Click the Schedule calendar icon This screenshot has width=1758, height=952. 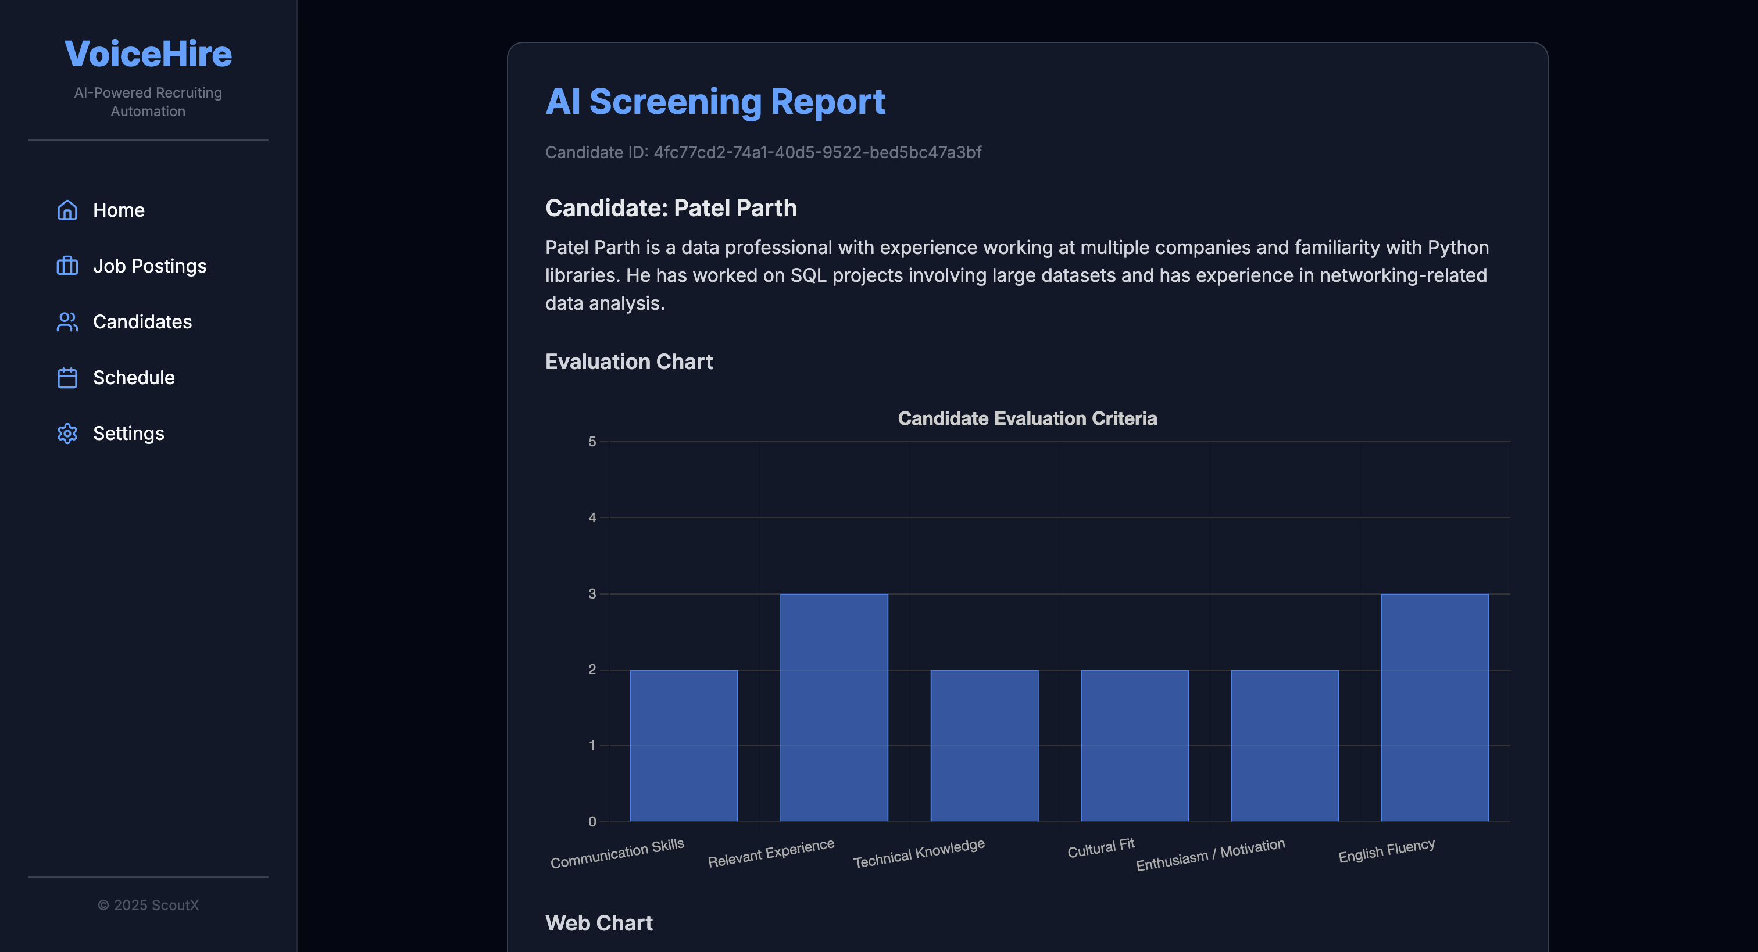(67, 378)
